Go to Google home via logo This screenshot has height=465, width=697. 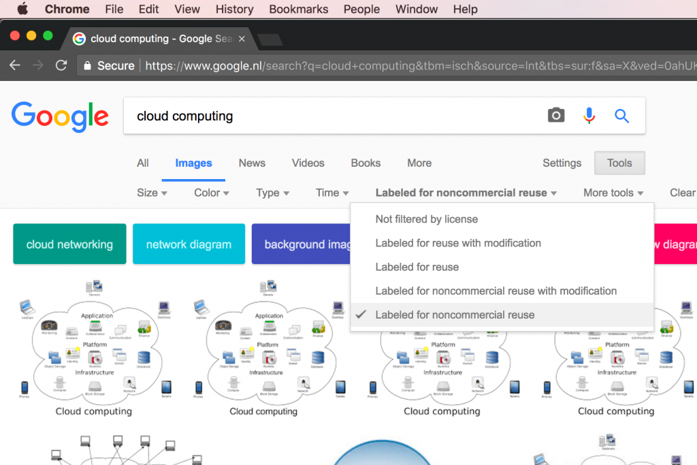point(60,116)
